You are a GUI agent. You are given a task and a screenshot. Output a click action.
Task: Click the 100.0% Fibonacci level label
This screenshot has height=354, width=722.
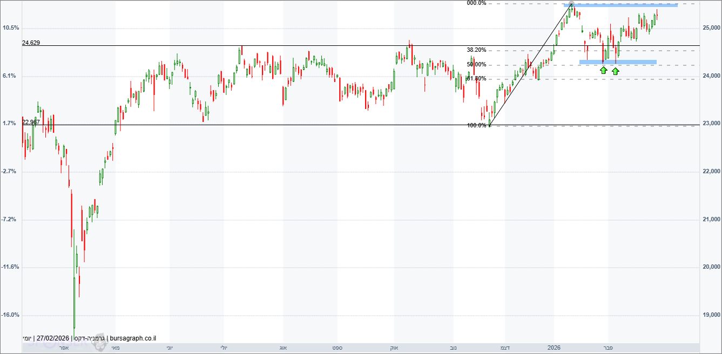(x=477, y=126)
